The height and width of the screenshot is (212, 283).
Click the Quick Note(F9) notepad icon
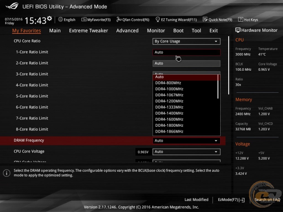205,19
